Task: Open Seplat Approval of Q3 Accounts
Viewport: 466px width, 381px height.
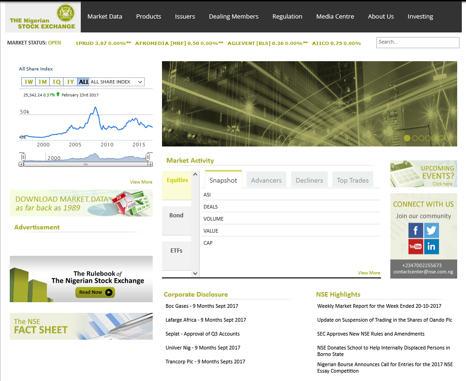Action: (x=202, y=334)
